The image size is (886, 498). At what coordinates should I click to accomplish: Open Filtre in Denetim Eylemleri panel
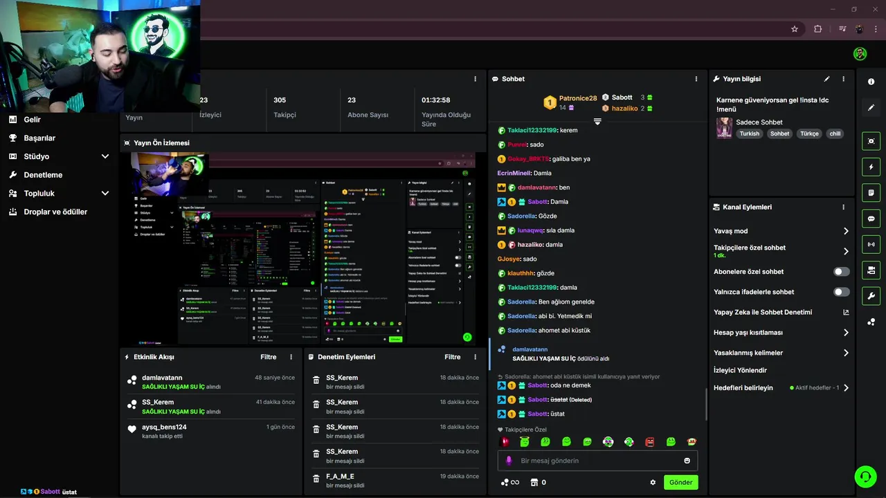coord(453,357)
